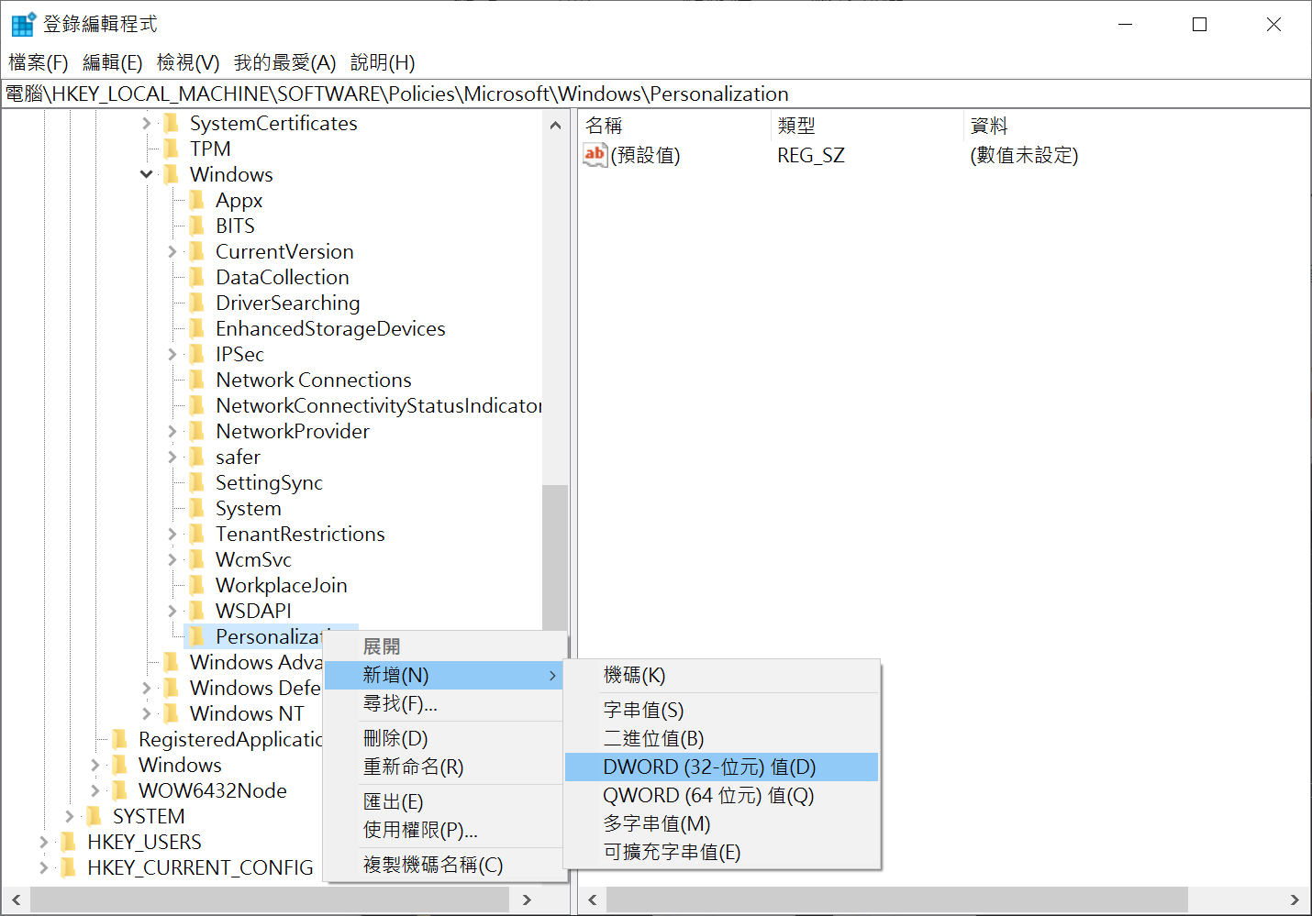
Task: Expand the WSDAPI key
Action: point(172,611)
